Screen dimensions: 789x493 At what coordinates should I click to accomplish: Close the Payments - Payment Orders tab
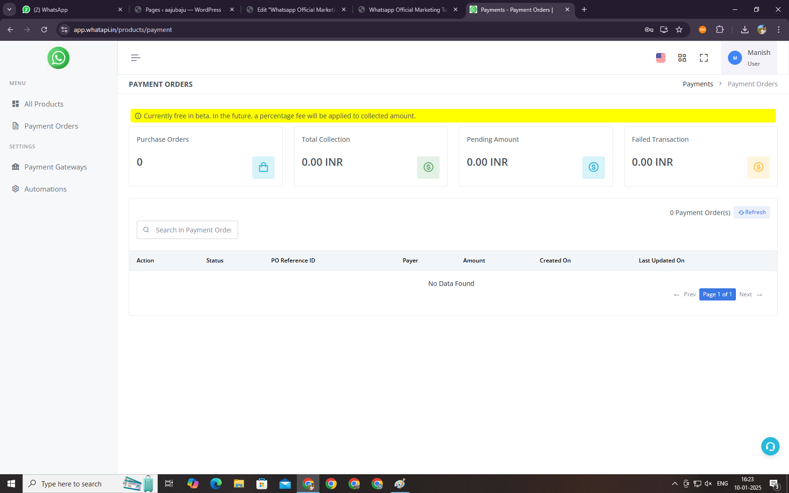pos(567,9)
